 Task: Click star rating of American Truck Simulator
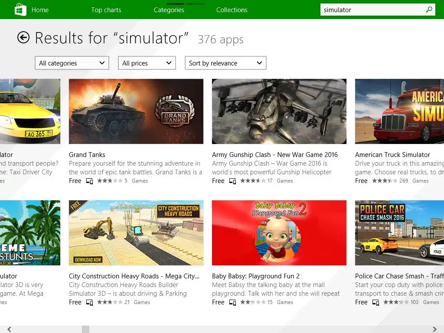click(385, 181)
